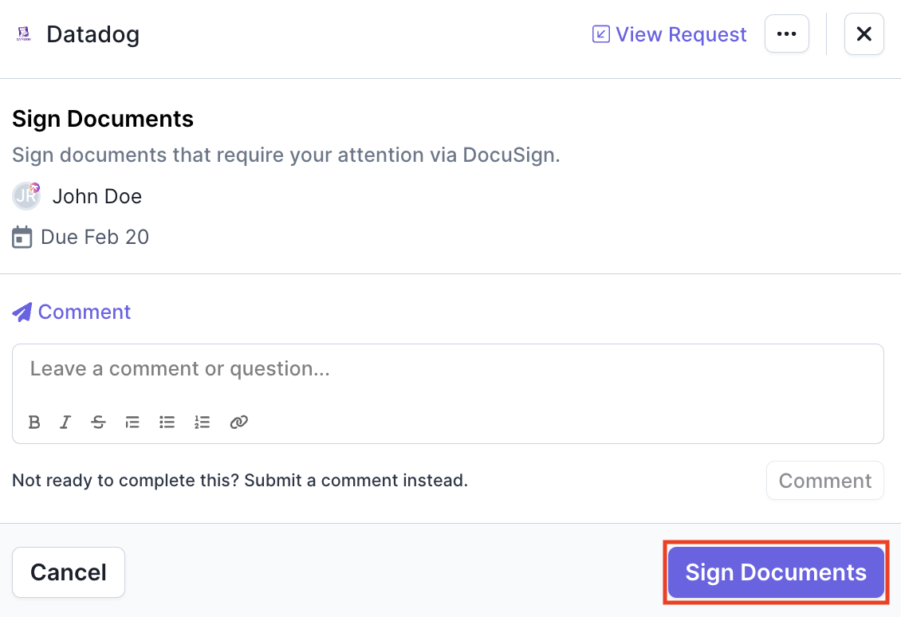The height and width of the screenshot is (617, 901).
Task: Add a numbered list to comment
Action: [203, 422]
